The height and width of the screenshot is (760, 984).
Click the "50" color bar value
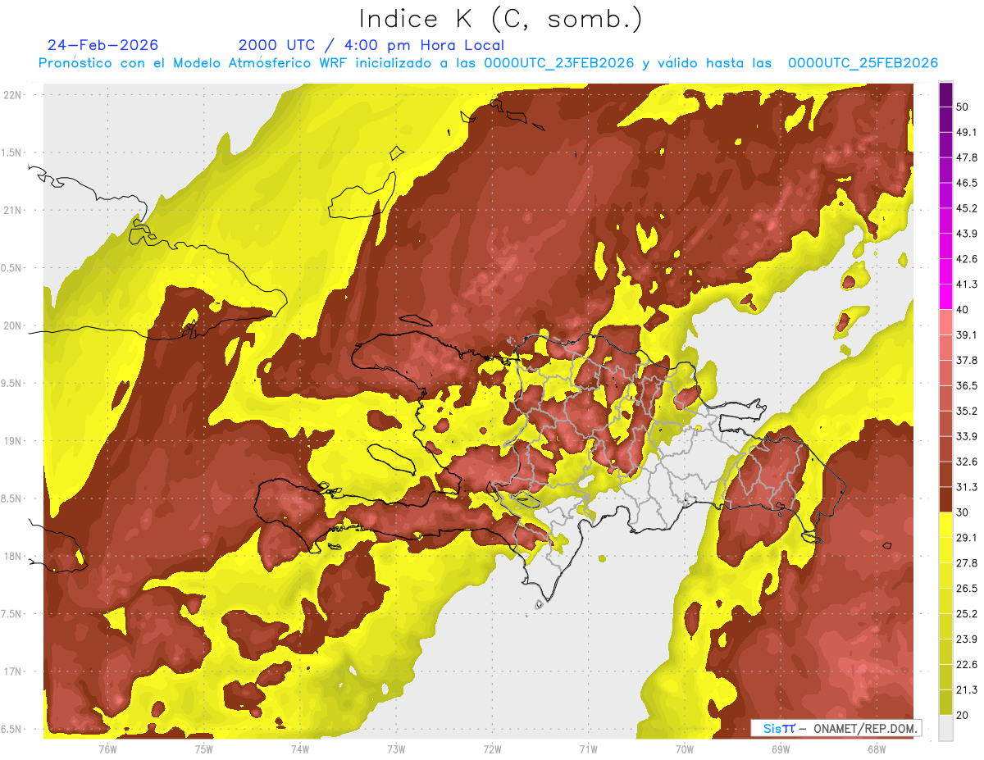pos(963,107)
